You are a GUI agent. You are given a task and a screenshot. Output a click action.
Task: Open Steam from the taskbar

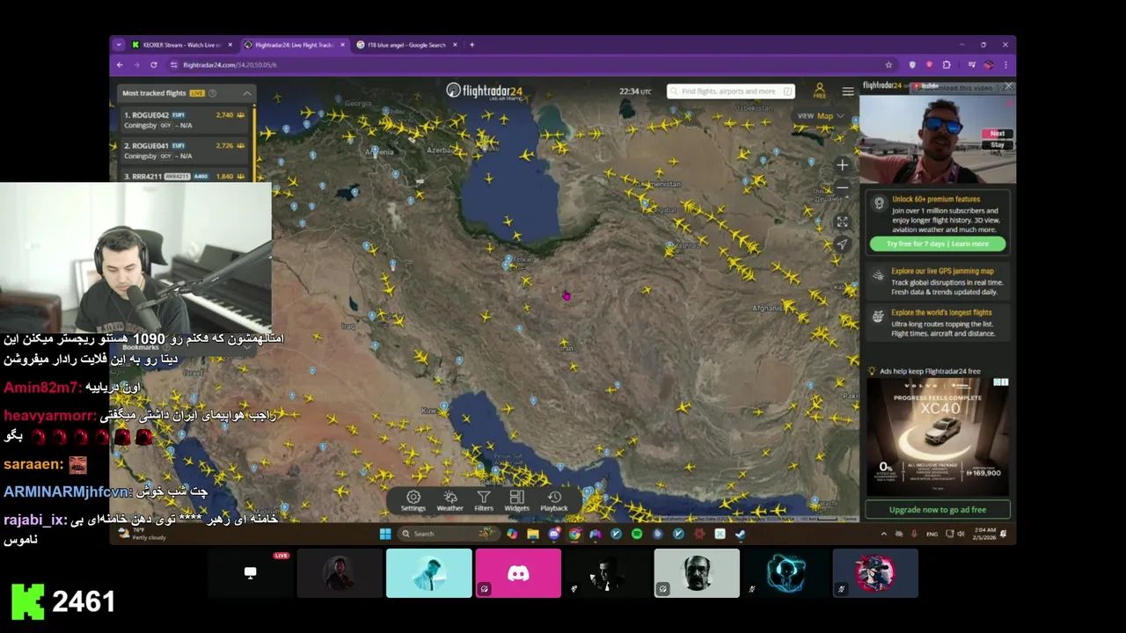click(740, 534)
